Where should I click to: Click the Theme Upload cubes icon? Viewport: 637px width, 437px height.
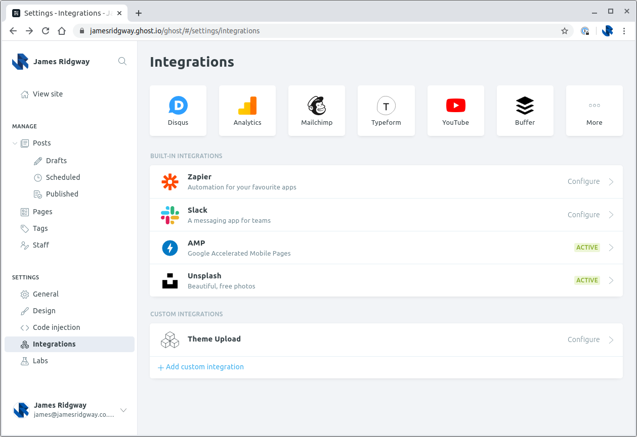point(170,340)
